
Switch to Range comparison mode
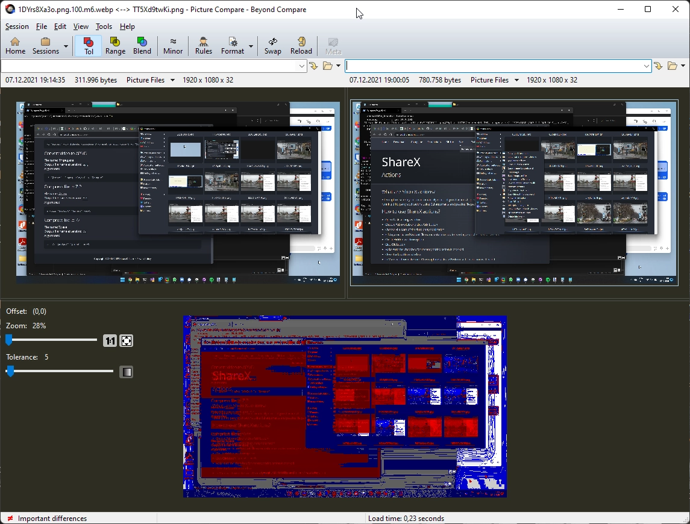coord(115,46)
